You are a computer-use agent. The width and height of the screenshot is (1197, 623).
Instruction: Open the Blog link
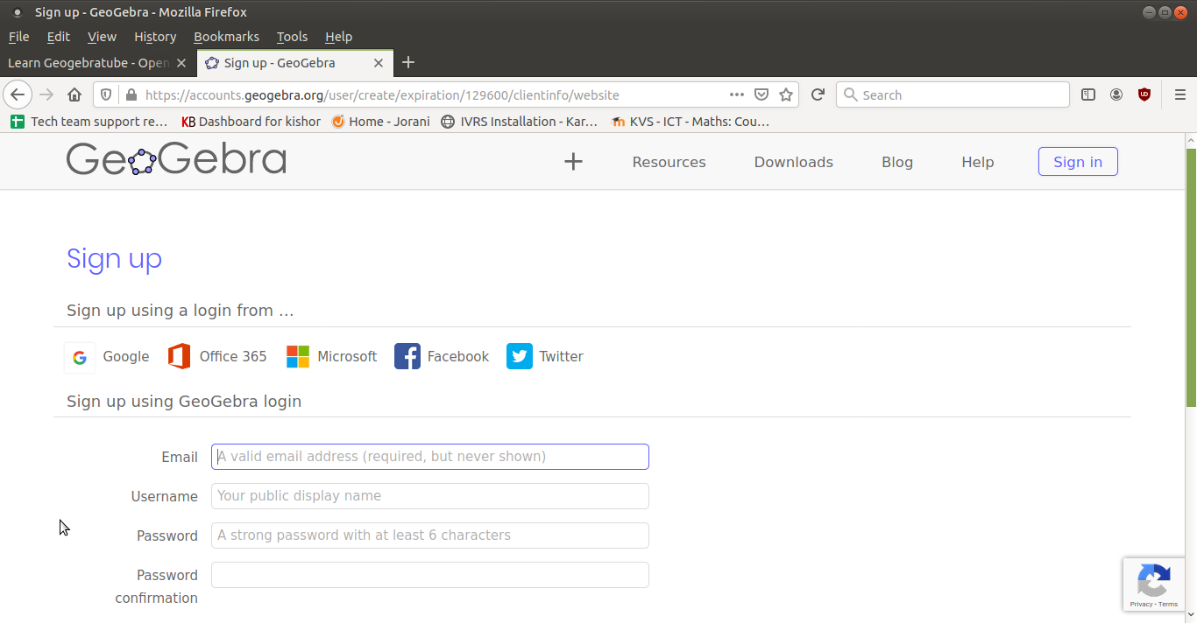pyautogui.click(x=897, y=162)
